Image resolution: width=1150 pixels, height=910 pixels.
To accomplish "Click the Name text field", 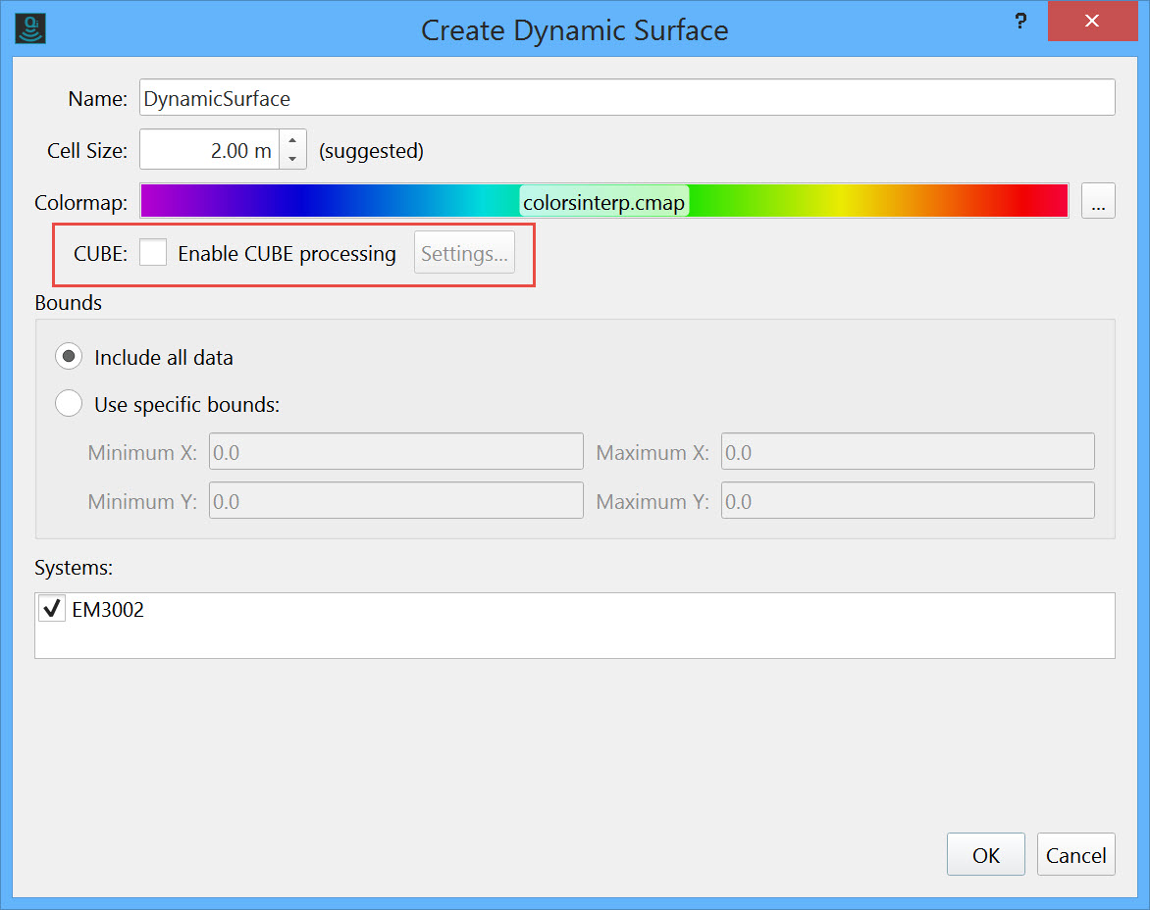I will [x=626, y=98].
